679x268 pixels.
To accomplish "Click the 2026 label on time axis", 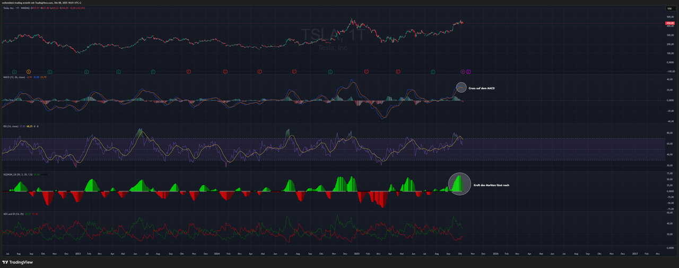I will (x=495, y=254).
